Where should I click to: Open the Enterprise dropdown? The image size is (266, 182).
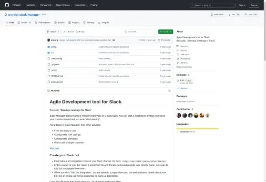(x=81, y=5)
